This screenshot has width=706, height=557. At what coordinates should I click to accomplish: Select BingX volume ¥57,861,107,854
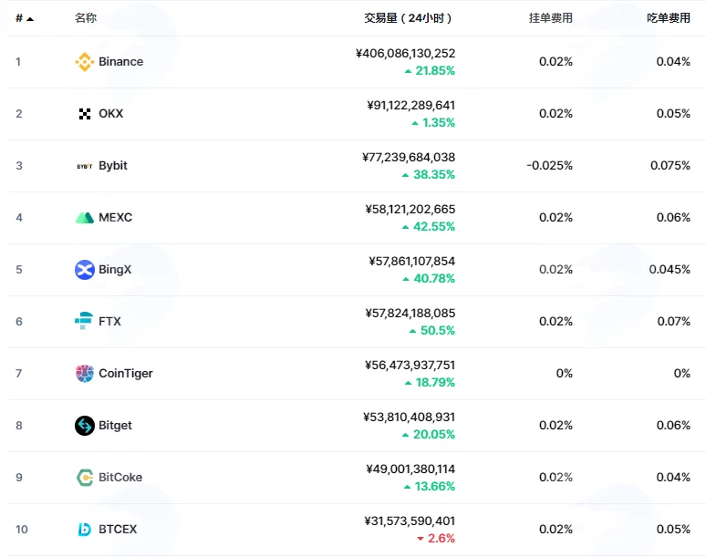(x=412, y=262)
